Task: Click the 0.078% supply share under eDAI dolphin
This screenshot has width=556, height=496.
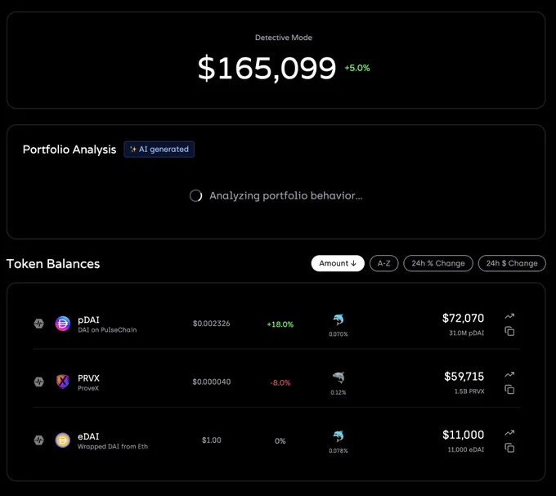Action: [339, 451]
